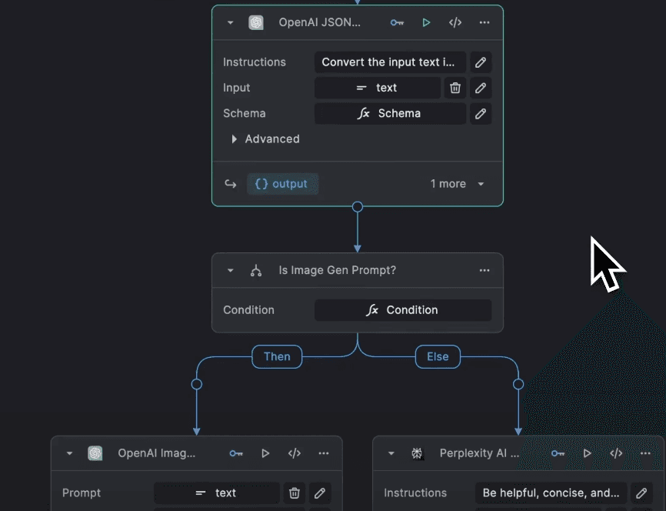Edit Instructions with pencil icon on JSON node
Viewport: 666px width, 511px height.
click(481, 62)
